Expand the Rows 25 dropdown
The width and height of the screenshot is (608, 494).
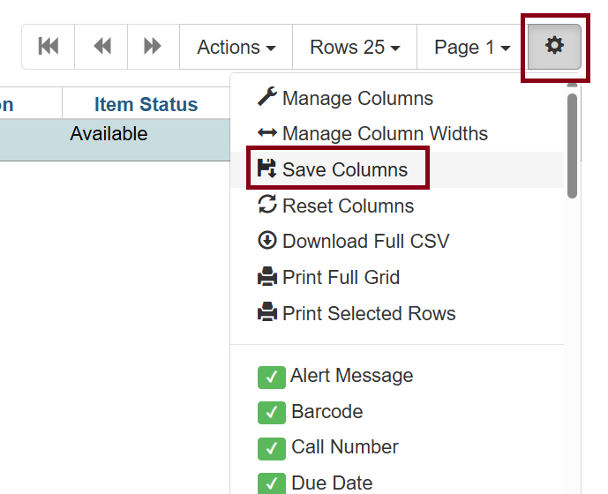click(355, 47)
